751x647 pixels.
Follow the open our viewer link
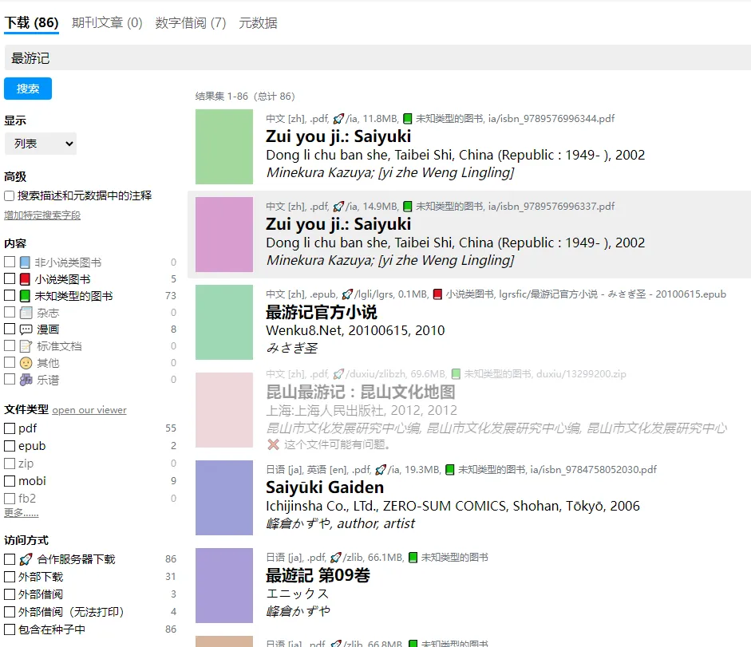click(x=89, y=410)
